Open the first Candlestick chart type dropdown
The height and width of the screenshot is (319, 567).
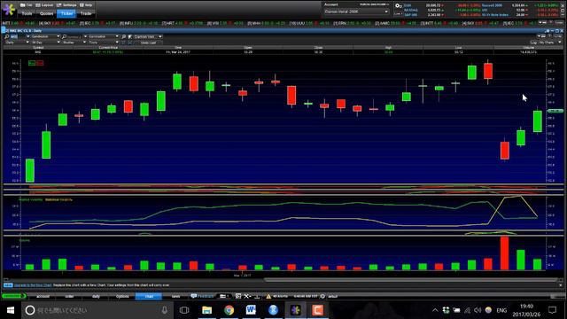pyautogui.click(x=45, y=36)
